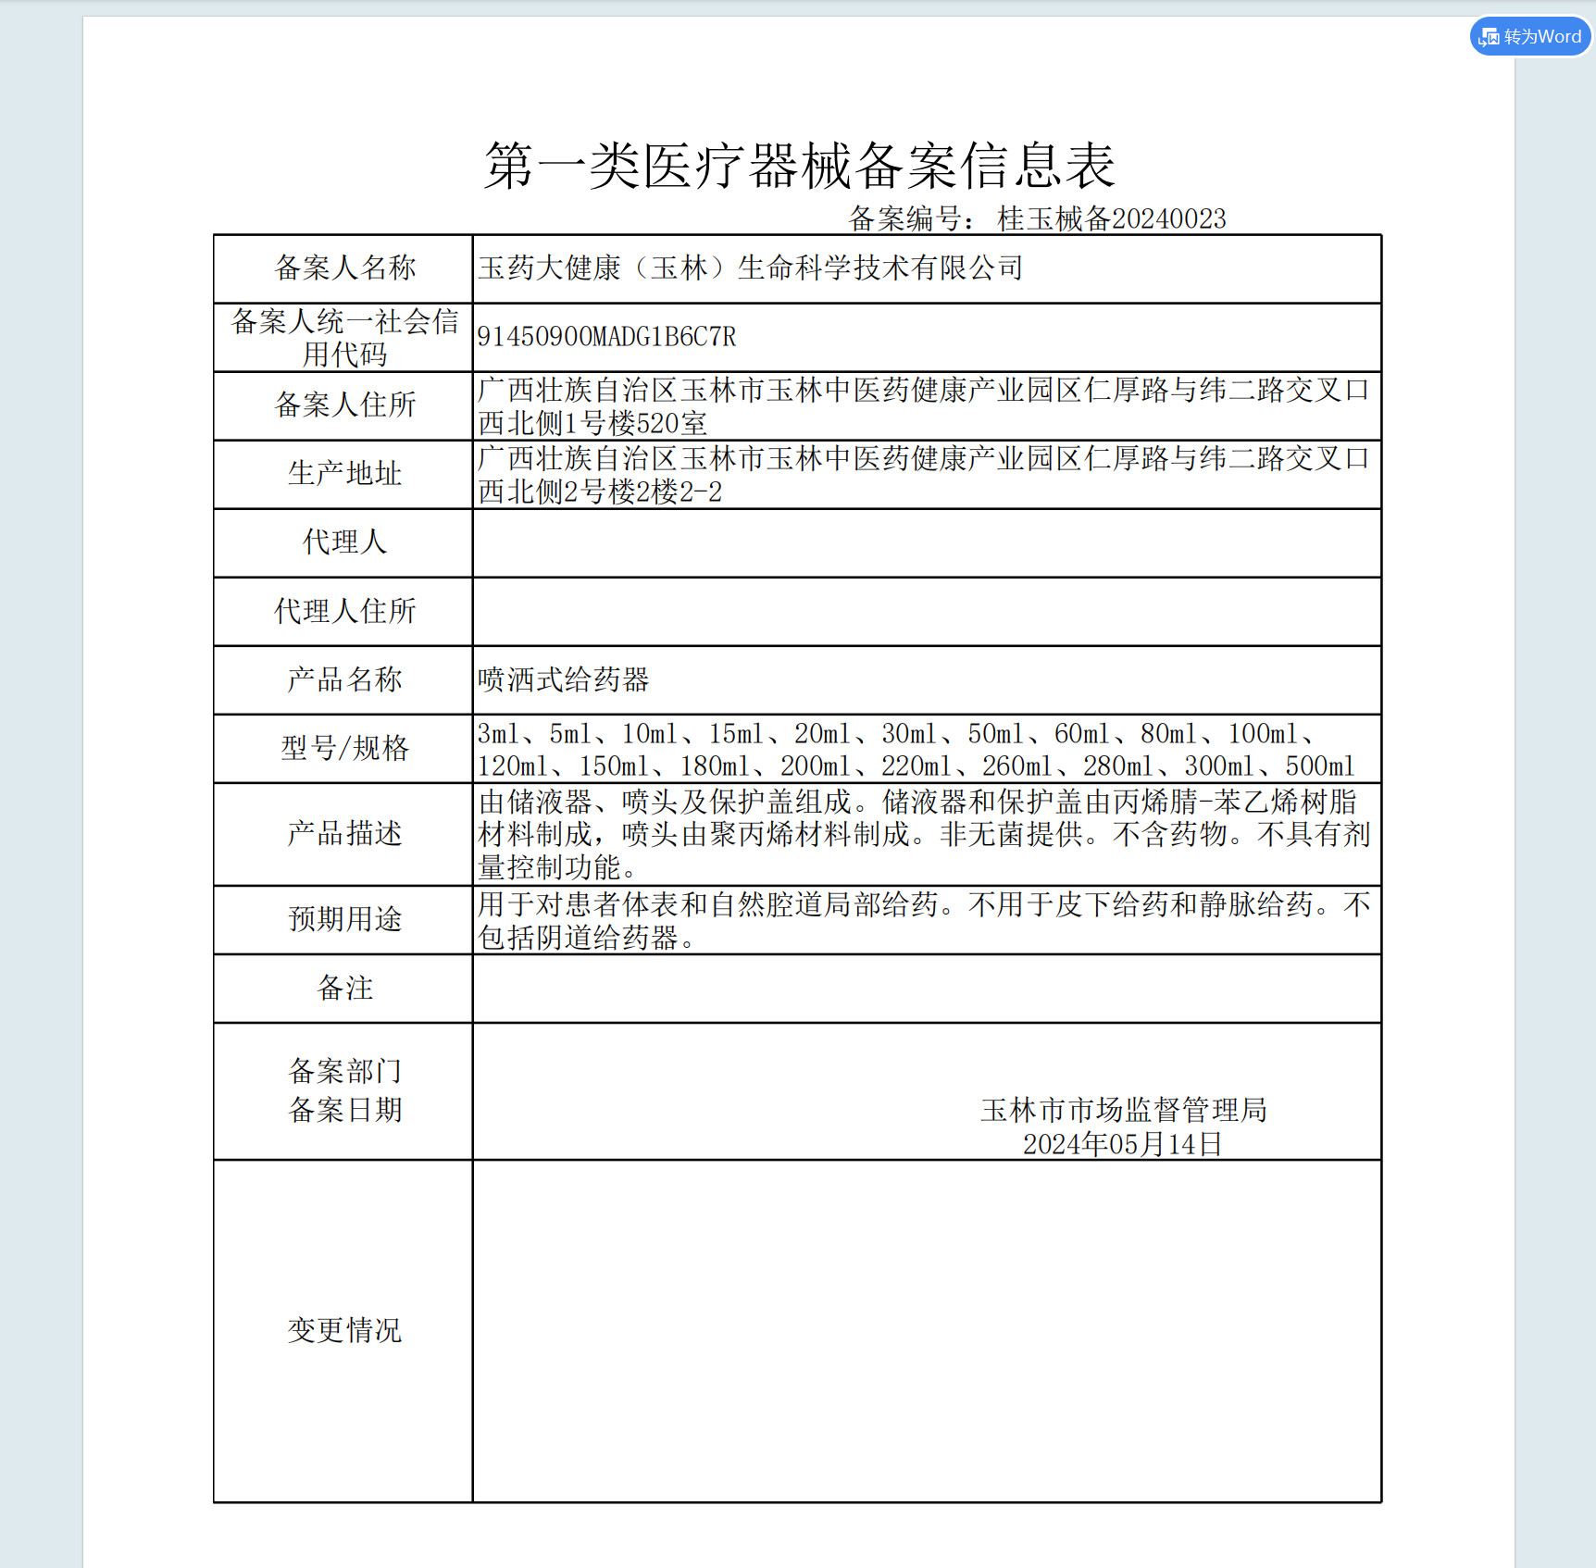1596x1568 pixels.
Task: Select the filing number 桂玉械备20240023
Action: (x=1111, y=219)
